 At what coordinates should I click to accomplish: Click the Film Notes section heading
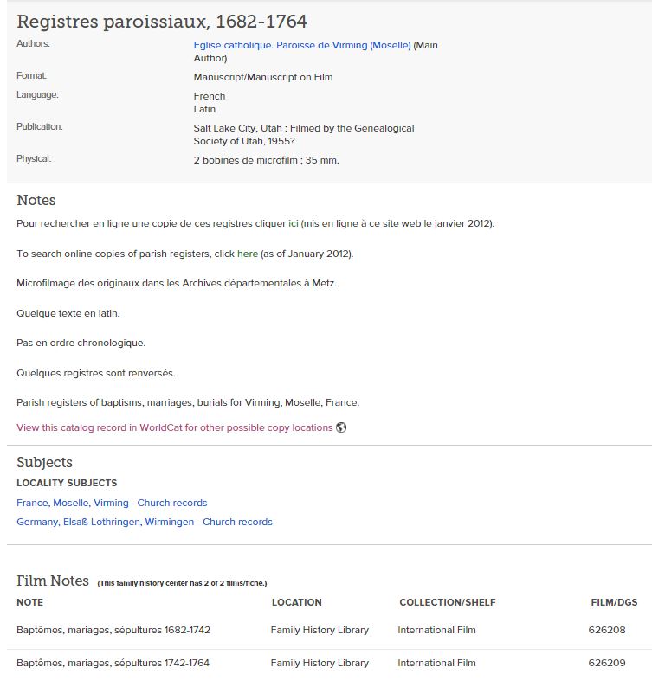[53, 581]
